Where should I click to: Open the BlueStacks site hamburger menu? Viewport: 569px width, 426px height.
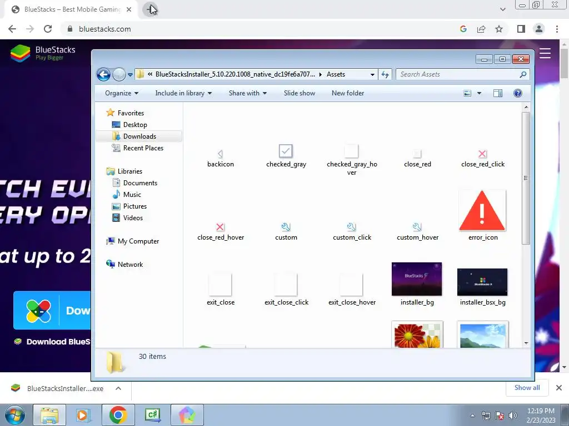[545, 53]
